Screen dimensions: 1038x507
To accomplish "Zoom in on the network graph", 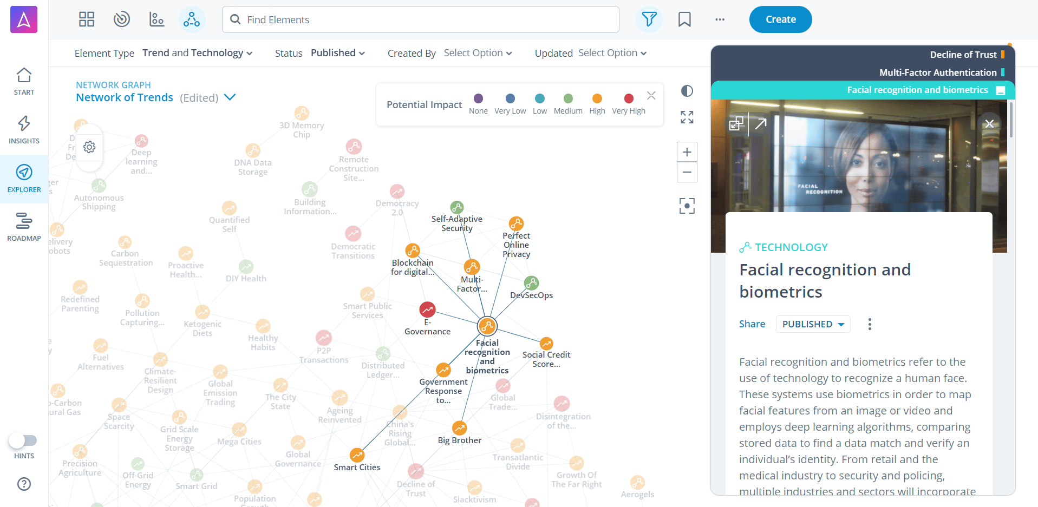I will (x=687, y=152).
